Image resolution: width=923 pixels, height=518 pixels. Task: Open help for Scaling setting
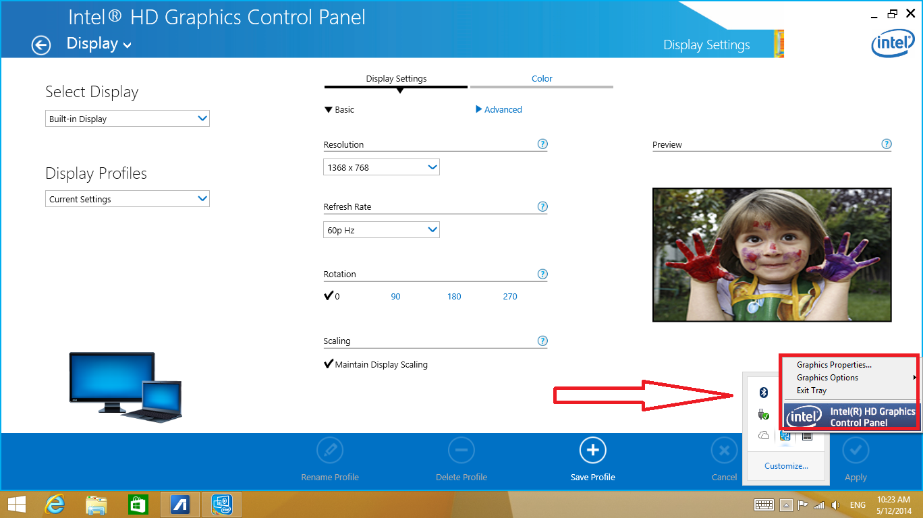(x=542, y=341)
